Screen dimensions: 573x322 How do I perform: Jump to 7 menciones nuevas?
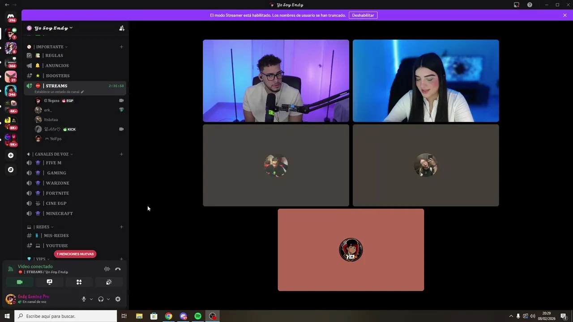point(75,254)
